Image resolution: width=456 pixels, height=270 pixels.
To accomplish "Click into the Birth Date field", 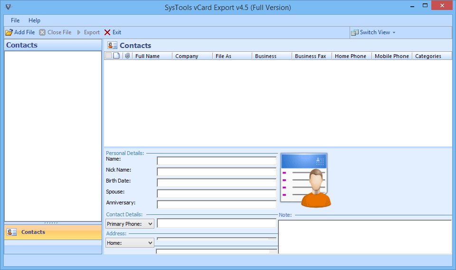I will [x=217, y=183].
